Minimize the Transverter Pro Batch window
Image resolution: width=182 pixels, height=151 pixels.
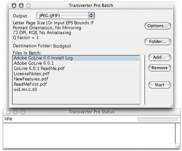tap(21, 5)
